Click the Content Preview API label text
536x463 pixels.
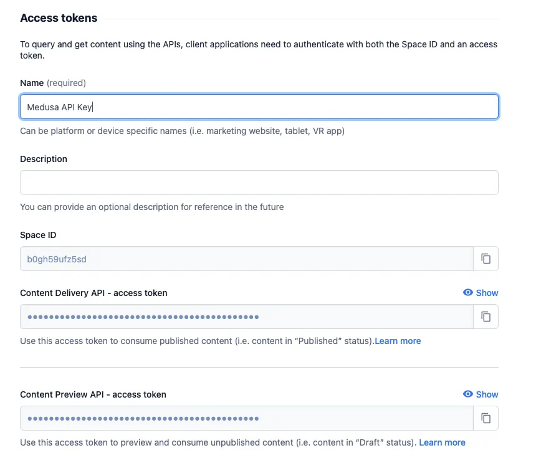point(93,394)
